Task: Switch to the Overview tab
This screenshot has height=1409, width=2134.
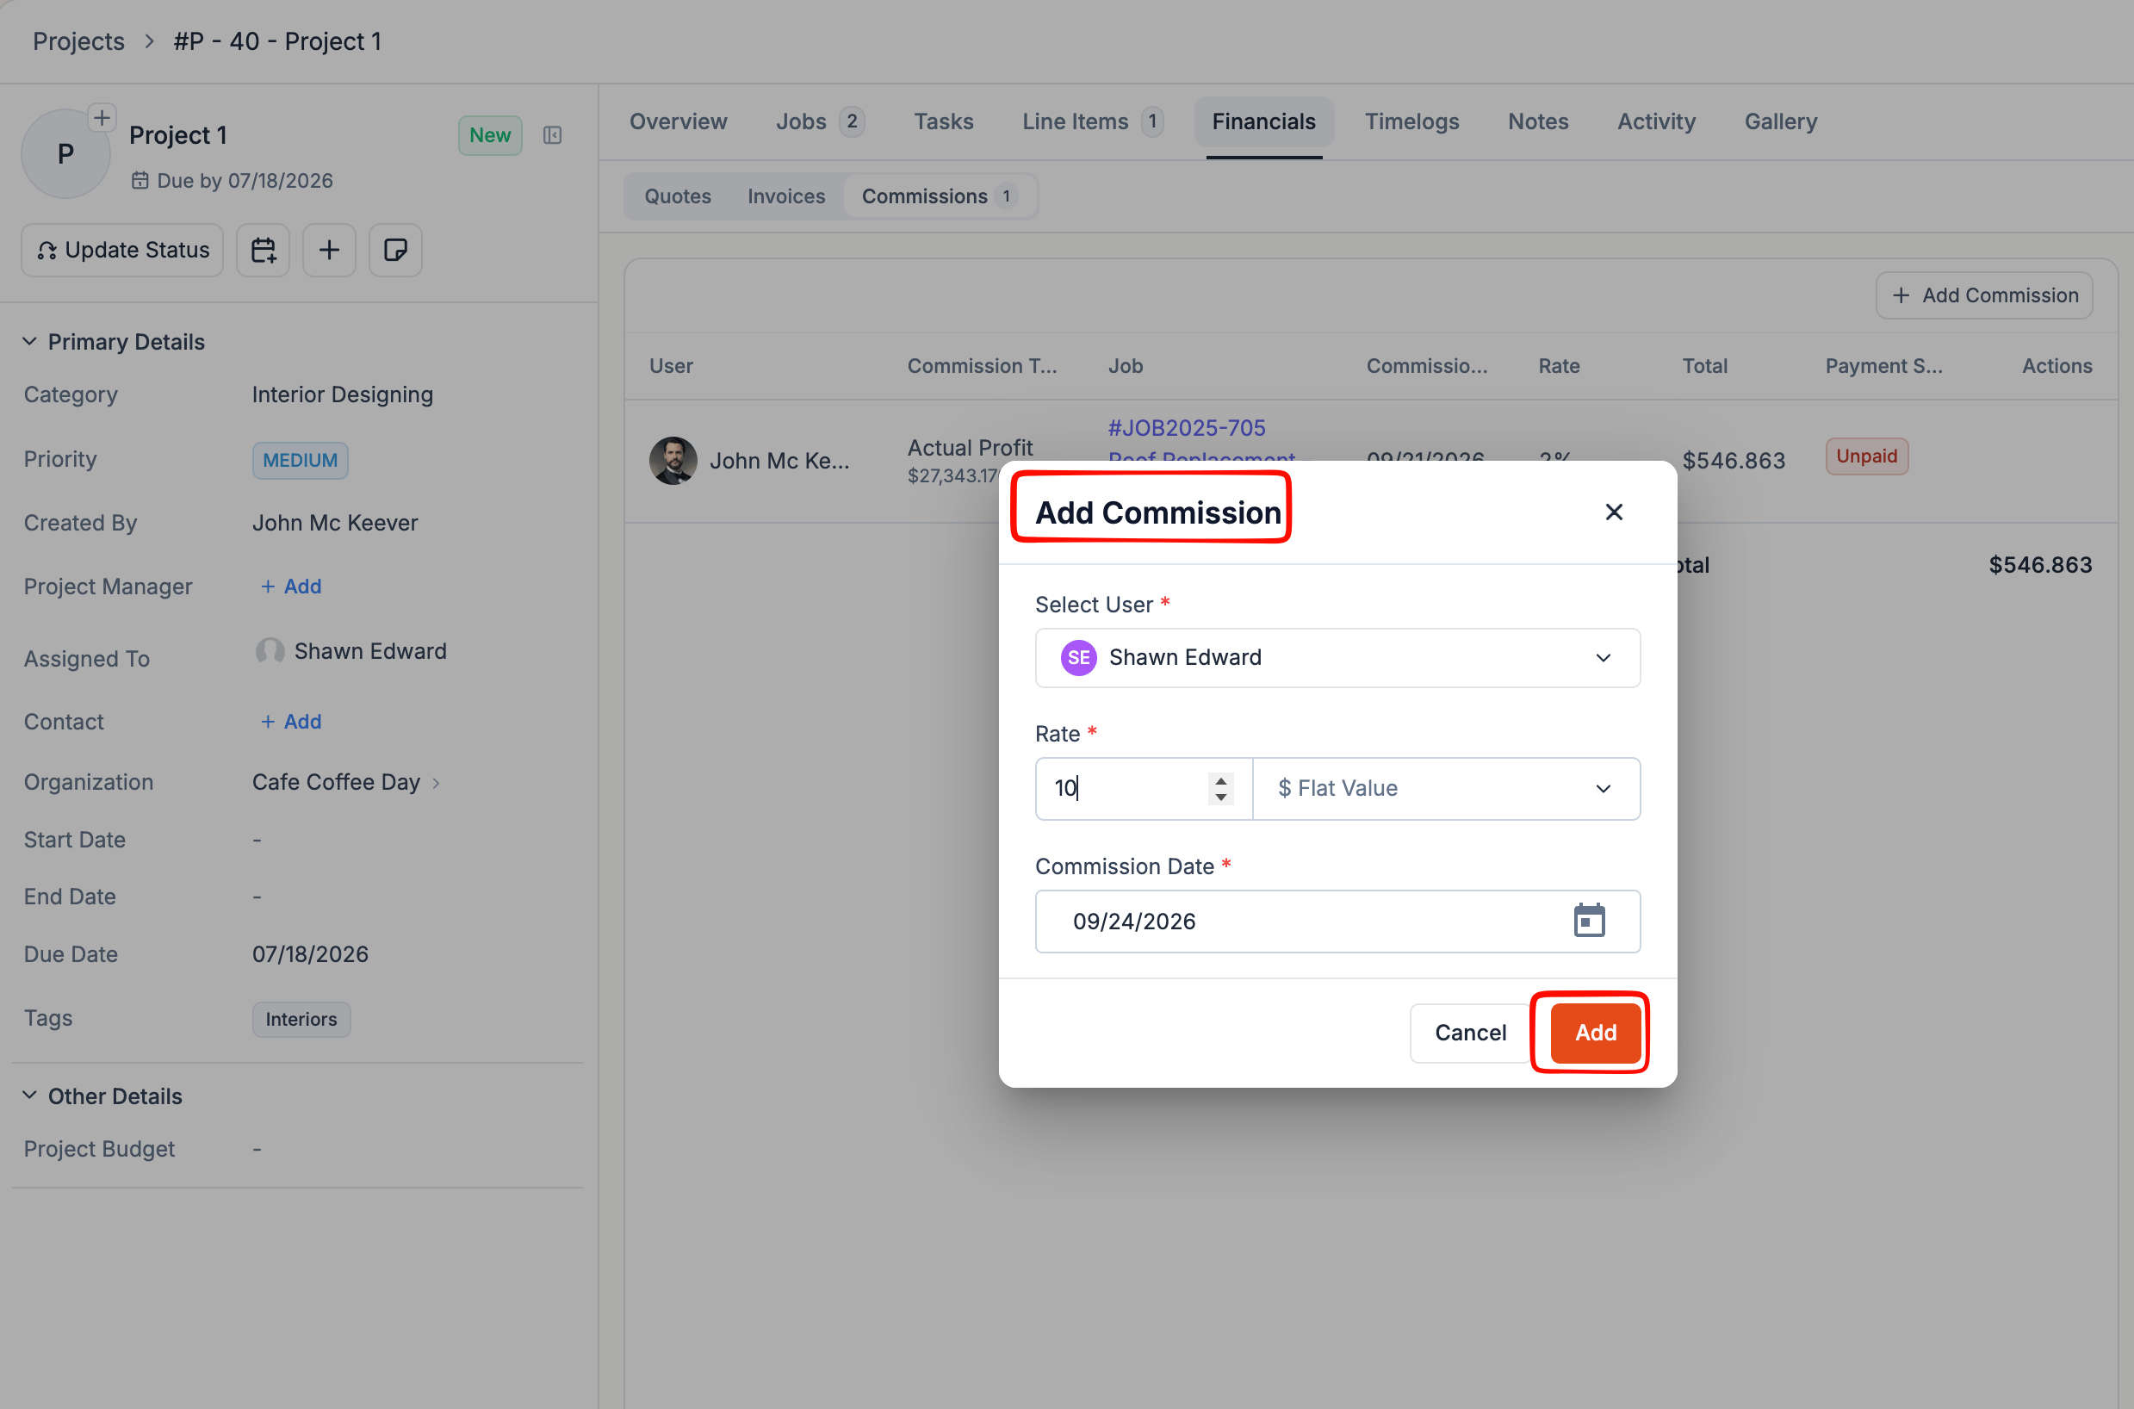Action: tap(678, 121)
